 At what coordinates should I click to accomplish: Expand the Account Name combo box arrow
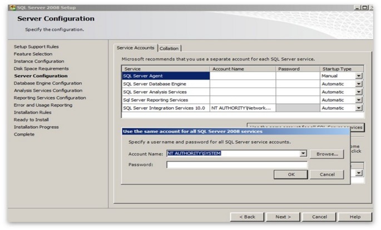coord(303,153)
